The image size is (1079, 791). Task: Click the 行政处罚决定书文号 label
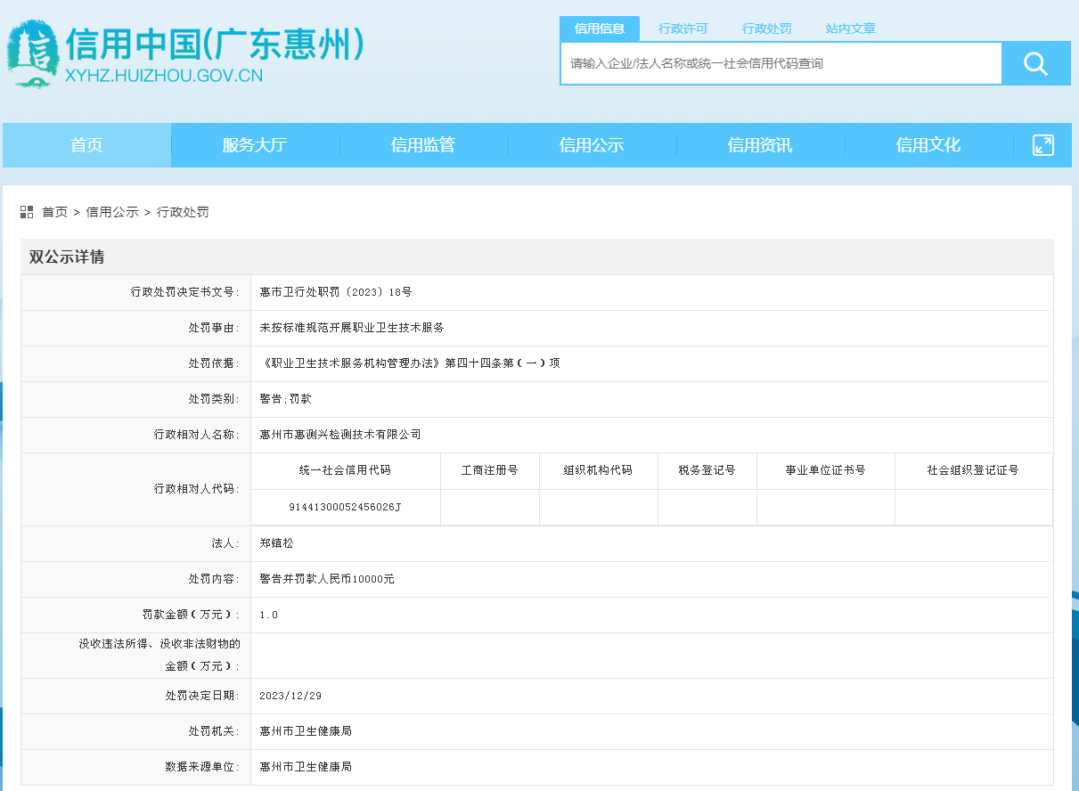(185, 292)
